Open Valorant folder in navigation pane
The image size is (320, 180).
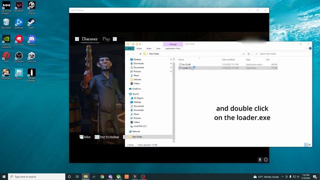tap(137, 79)
